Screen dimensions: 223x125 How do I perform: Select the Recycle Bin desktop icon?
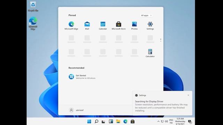point(33,7)
